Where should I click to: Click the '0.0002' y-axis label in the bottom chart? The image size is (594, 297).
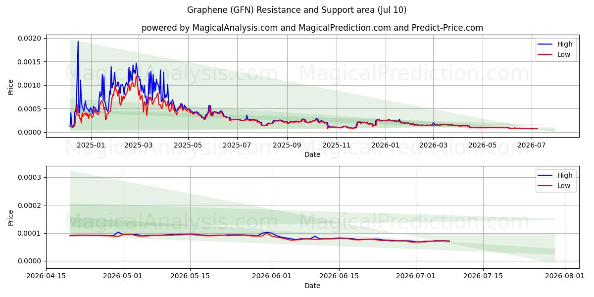point(30,205)
